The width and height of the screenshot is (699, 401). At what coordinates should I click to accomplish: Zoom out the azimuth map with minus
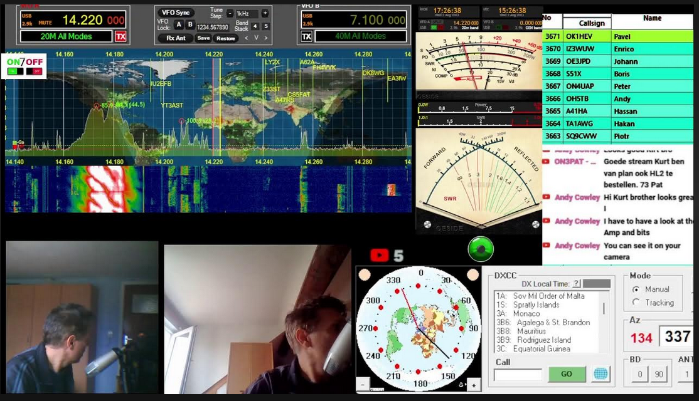tap(363, 385)
